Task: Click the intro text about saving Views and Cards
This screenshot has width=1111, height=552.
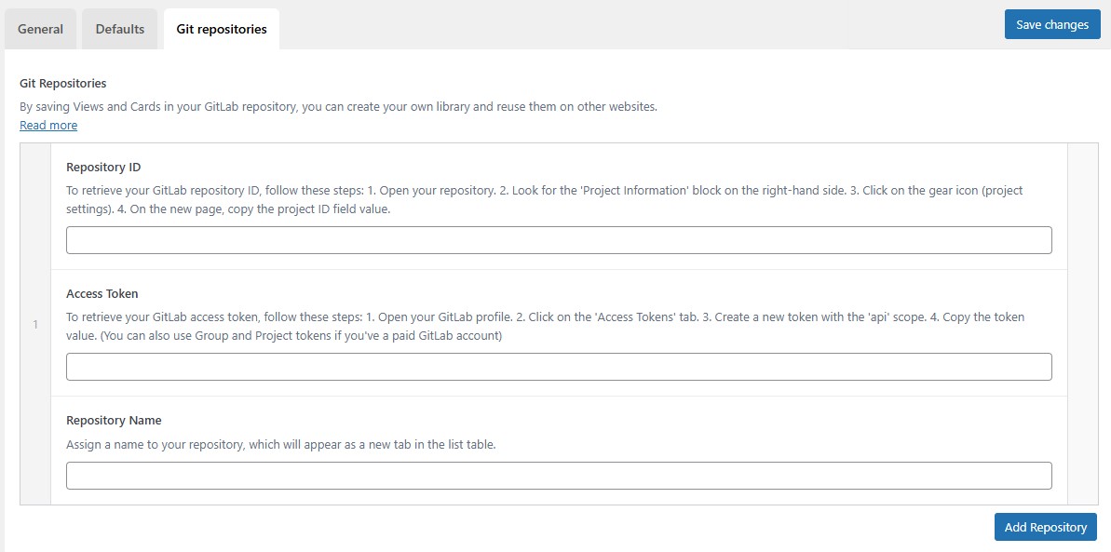Action: (x=338, y=106)
